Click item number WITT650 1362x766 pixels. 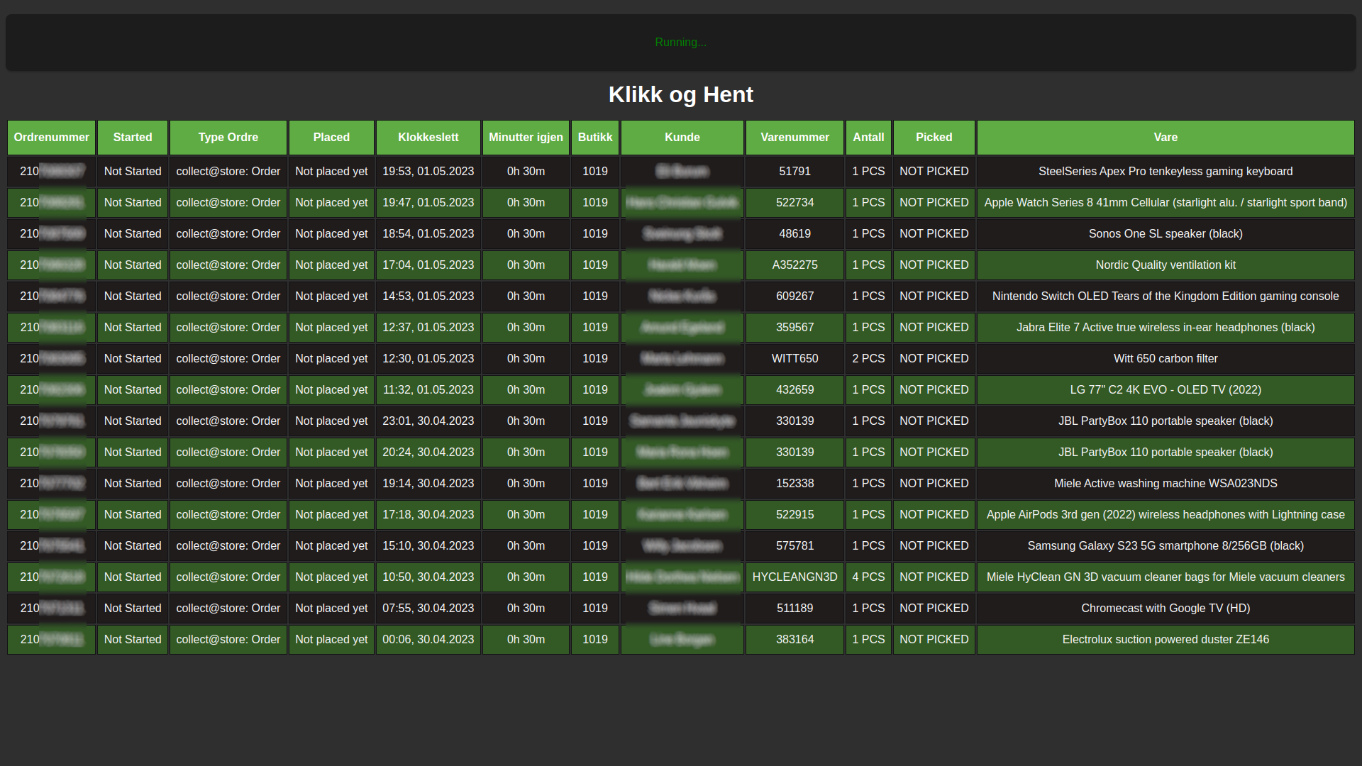(794, 359)
